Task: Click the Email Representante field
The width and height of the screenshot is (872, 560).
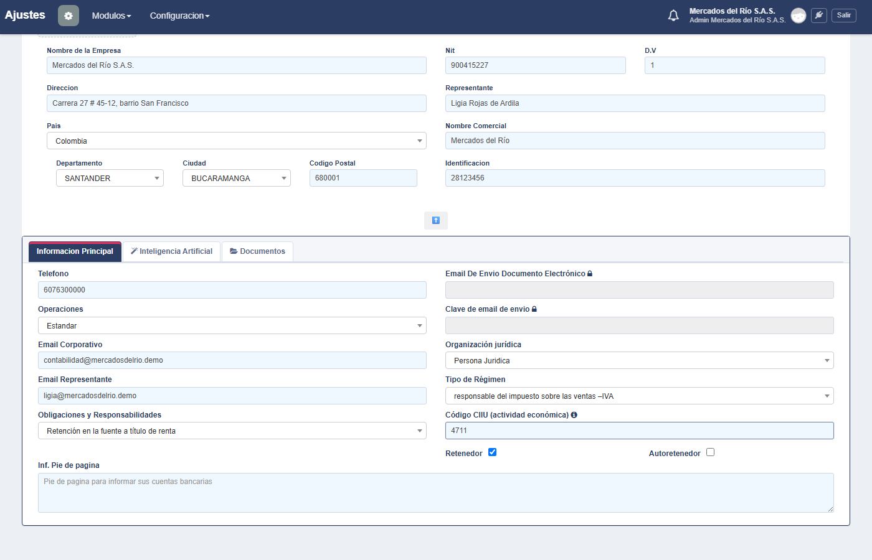Action: pos(232,396)
